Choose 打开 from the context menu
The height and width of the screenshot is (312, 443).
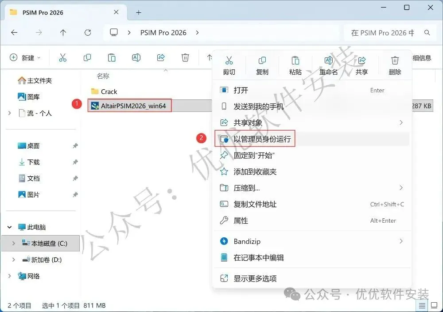point(312,90)
